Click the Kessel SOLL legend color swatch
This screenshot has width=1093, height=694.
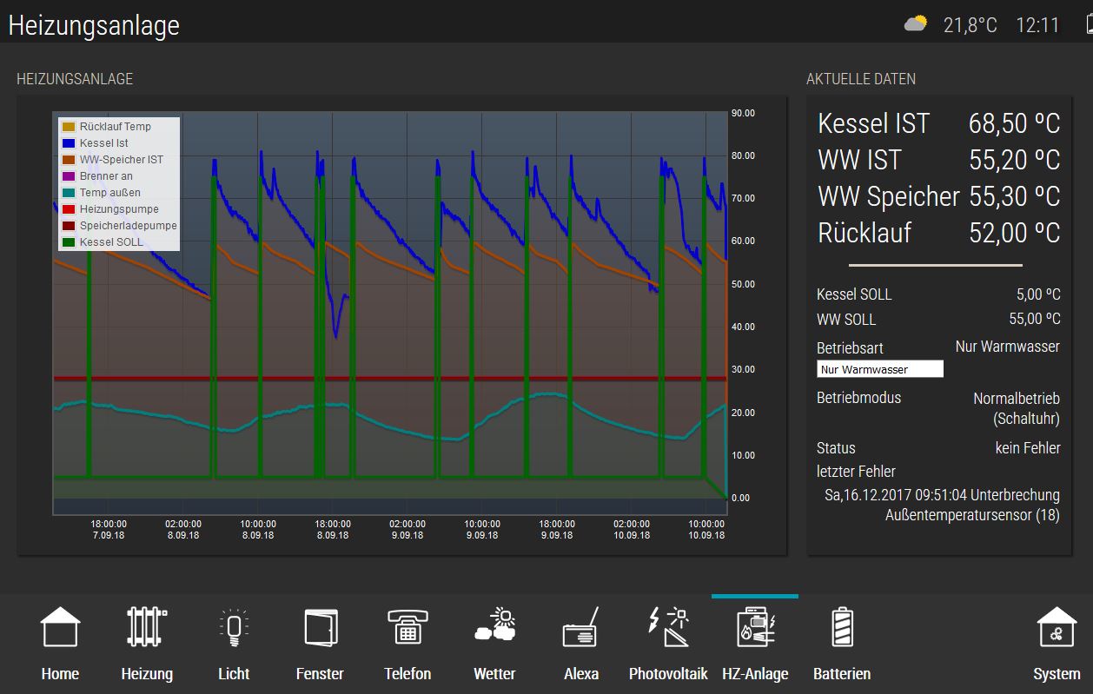click(69, 242)
